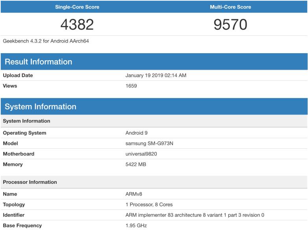Click the Geekbench 4.3.2 for Android text
Viewport: 308px width, 233px height.
[46, 41]
